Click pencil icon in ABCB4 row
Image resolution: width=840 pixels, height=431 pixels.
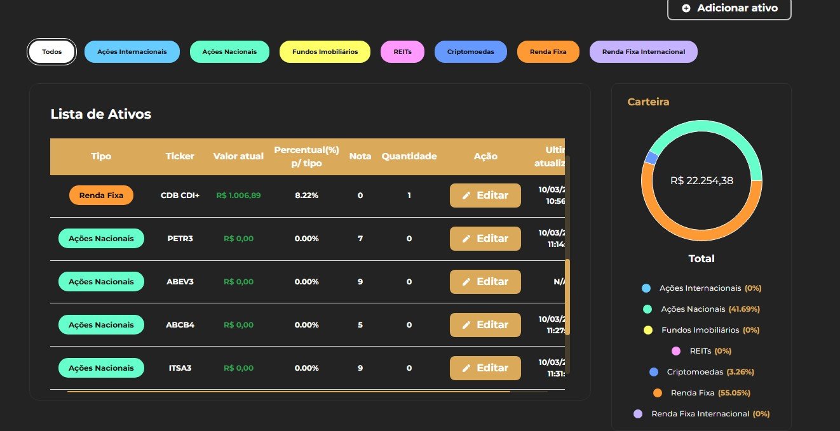(466, 325)
